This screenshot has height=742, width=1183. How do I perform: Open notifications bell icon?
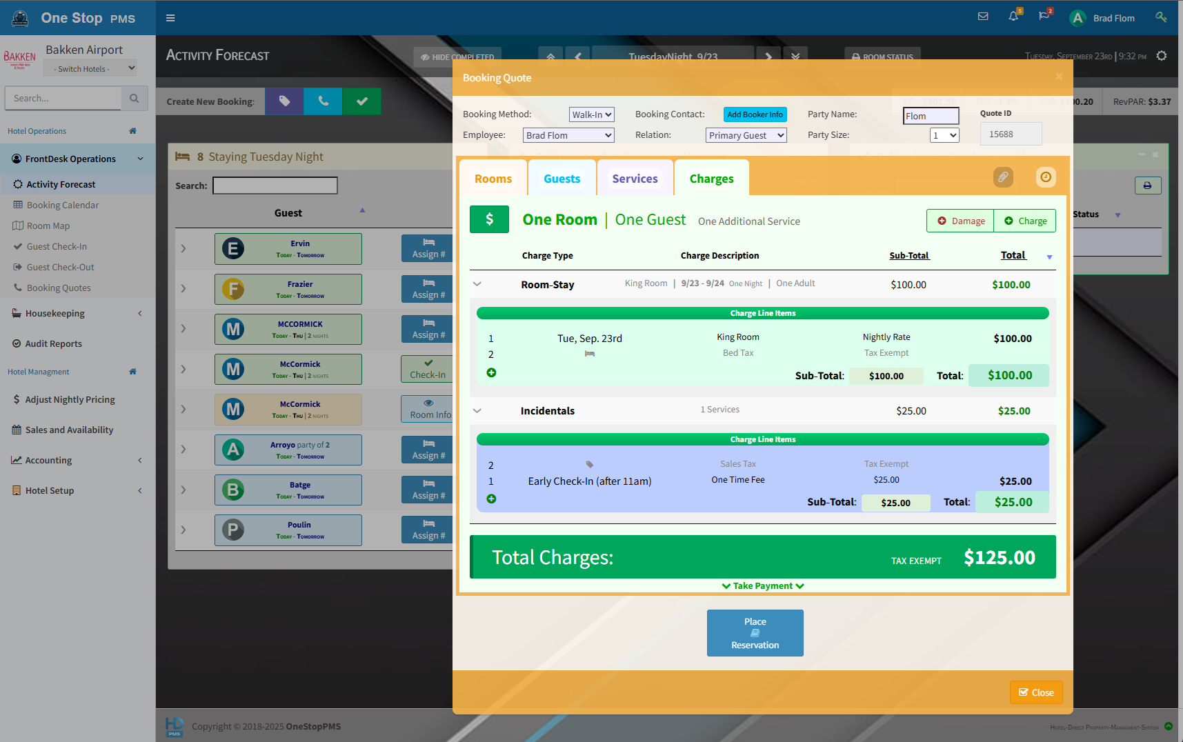click(1013, 17)
